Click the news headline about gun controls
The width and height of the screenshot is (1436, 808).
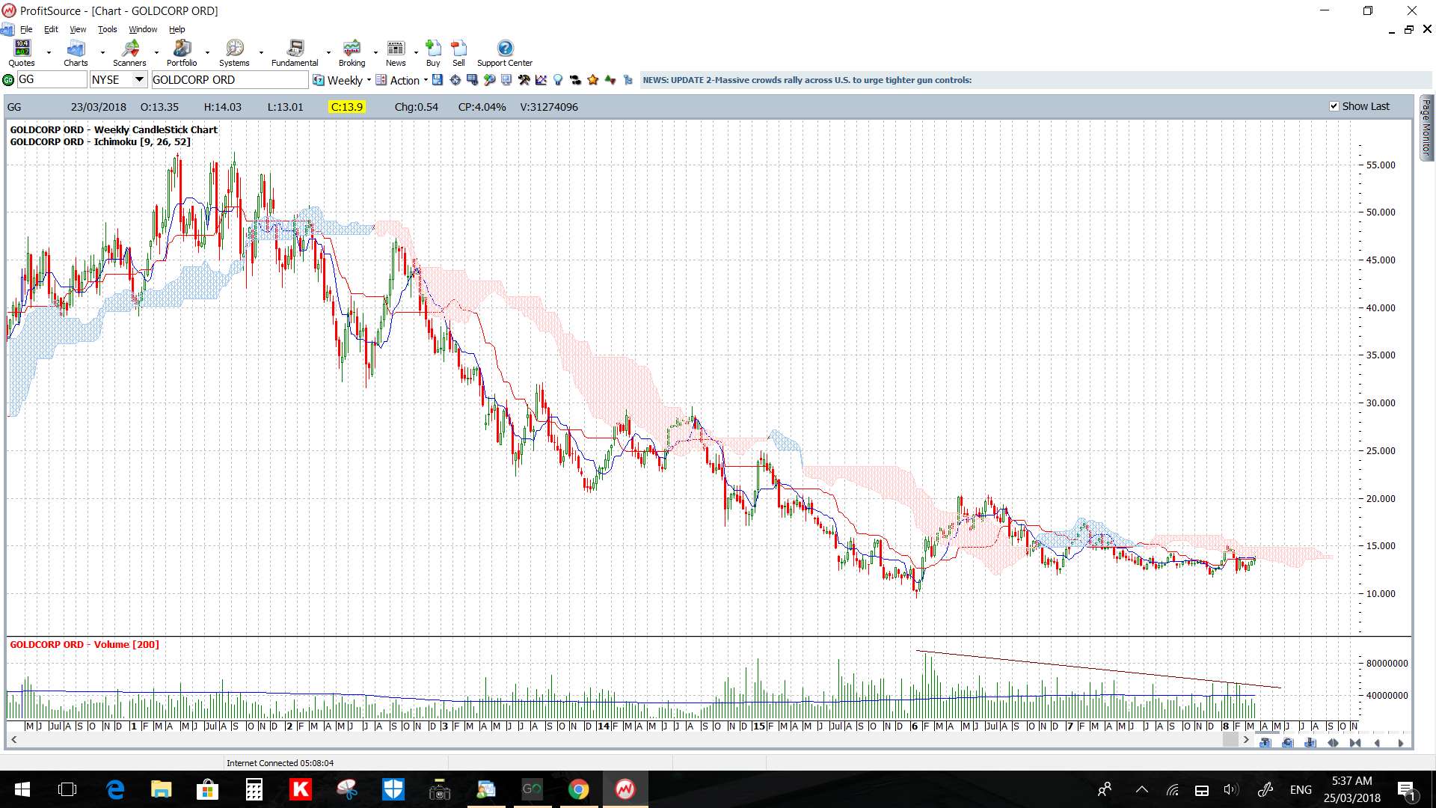pyautogui.click(x=807, y=80)
